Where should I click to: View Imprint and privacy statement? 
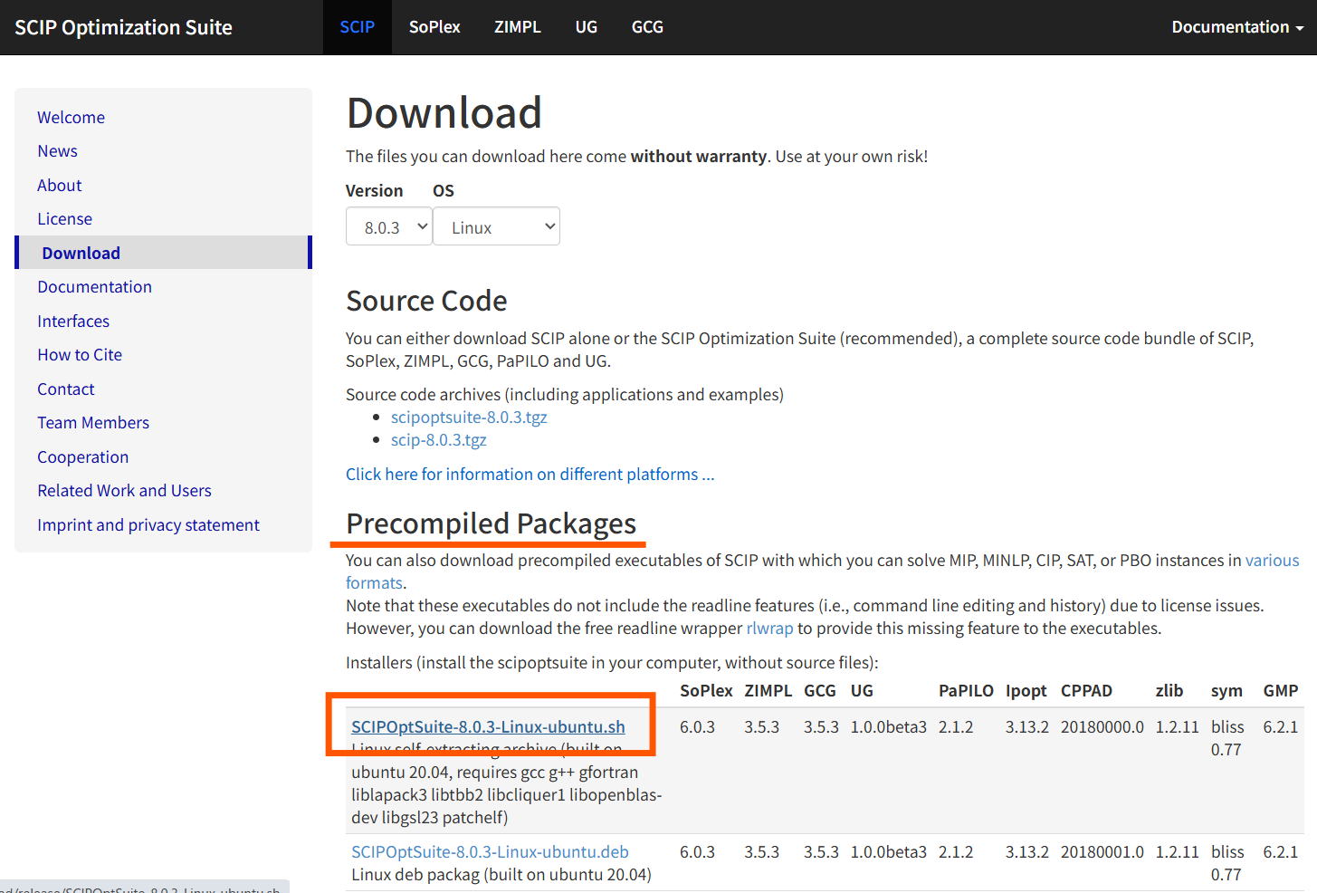(148, 525)
